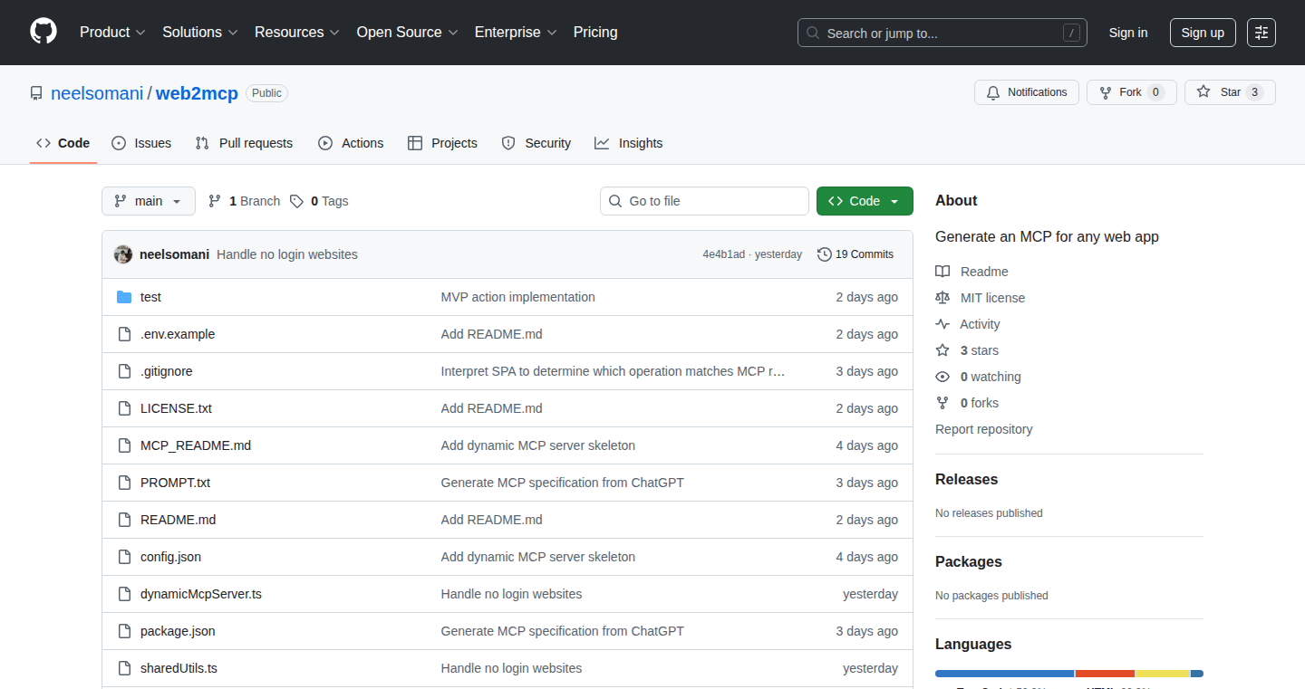Switch to the Security tab
Image resolution: width=1305 pixels, height=689 pixels.
coord(536,143)
